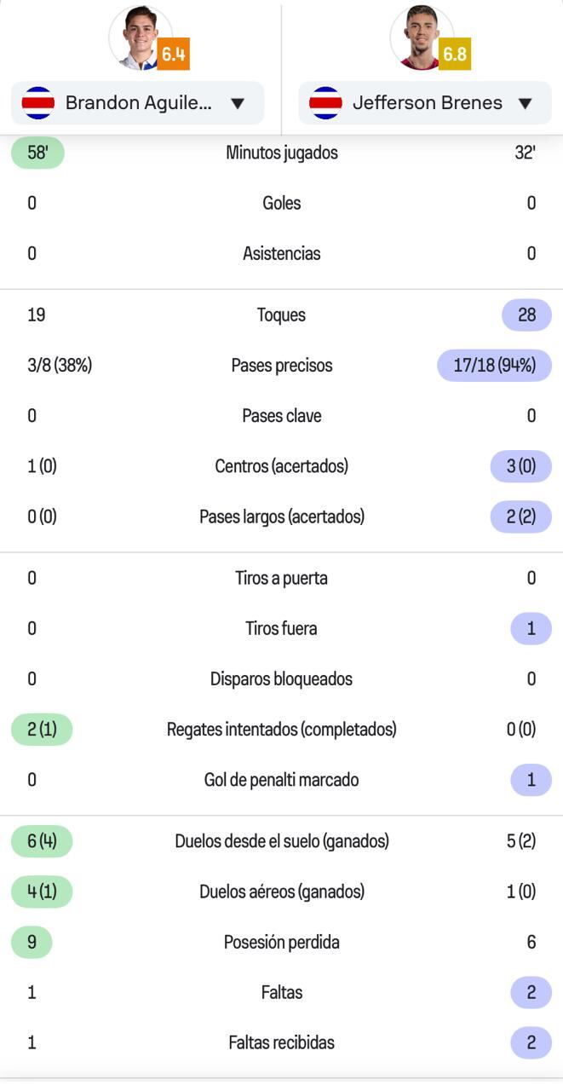Image resolution: width=563 pixels, height=1091 pixels.
Task: Click the green 9 Posesión perdida bubble
Action: [34, 941]
